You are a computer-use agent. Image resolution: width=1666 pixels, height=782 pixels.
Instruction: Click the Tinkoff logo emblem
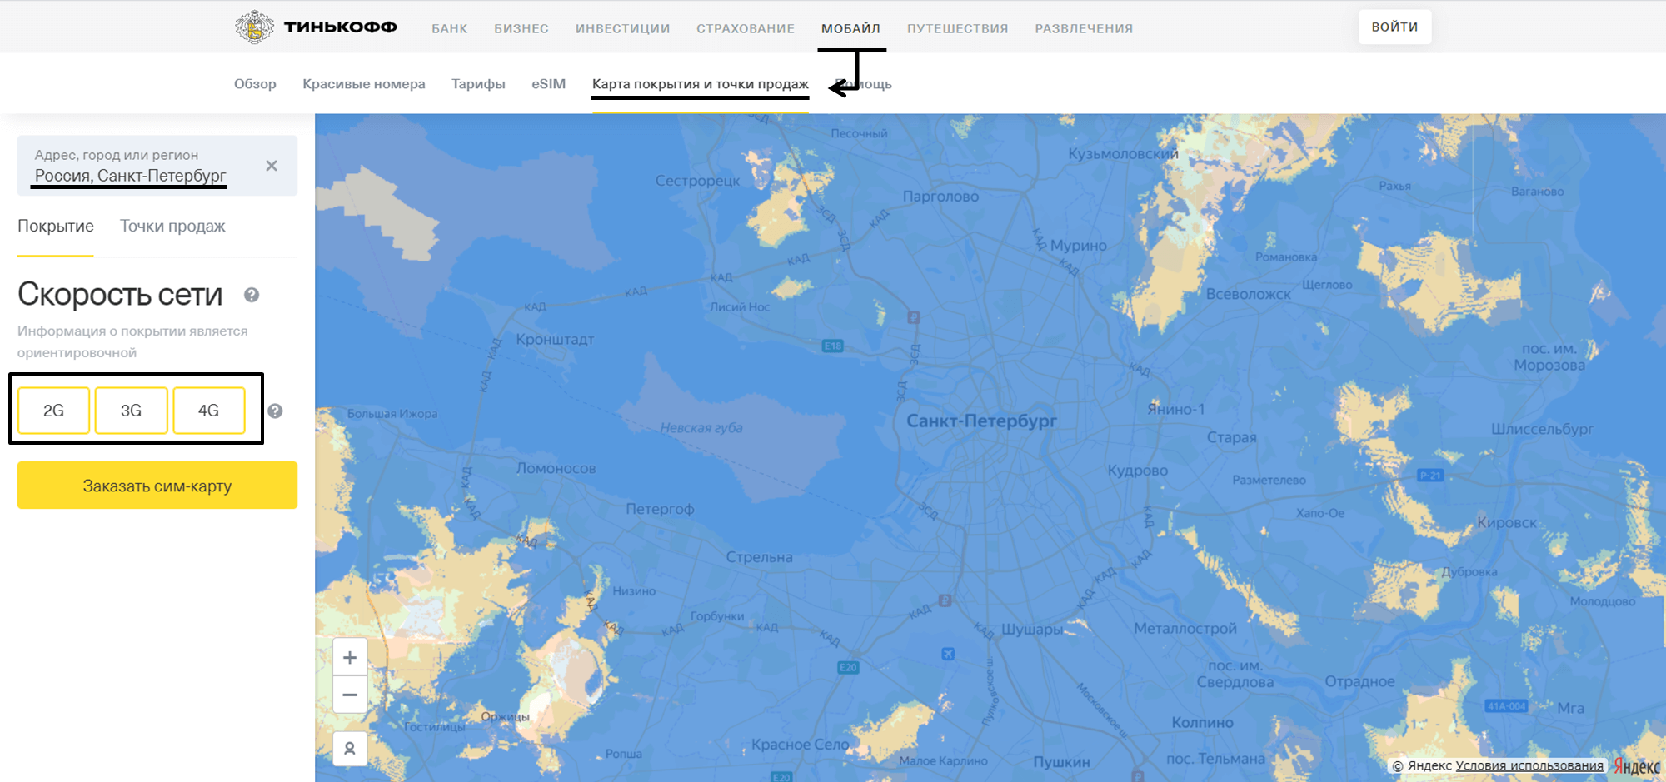click(254, 27)
